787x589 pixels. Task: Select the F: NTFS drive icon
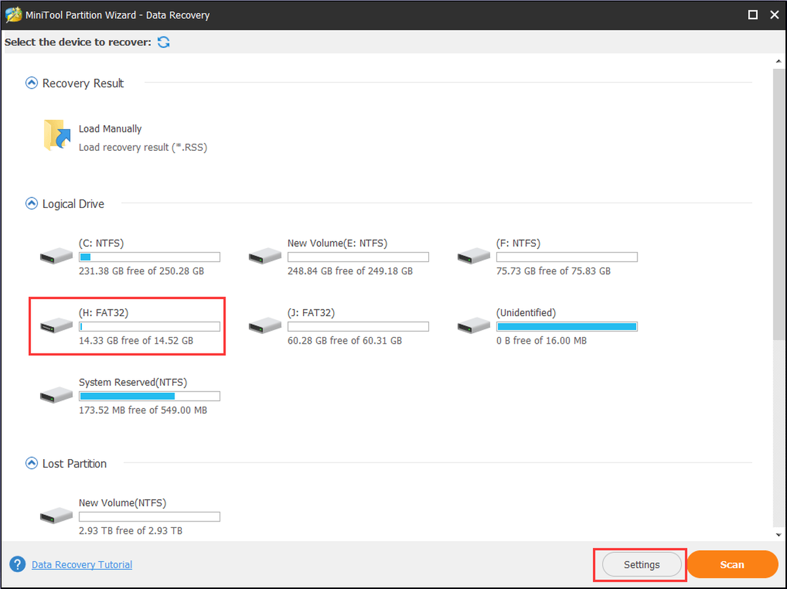474,256
